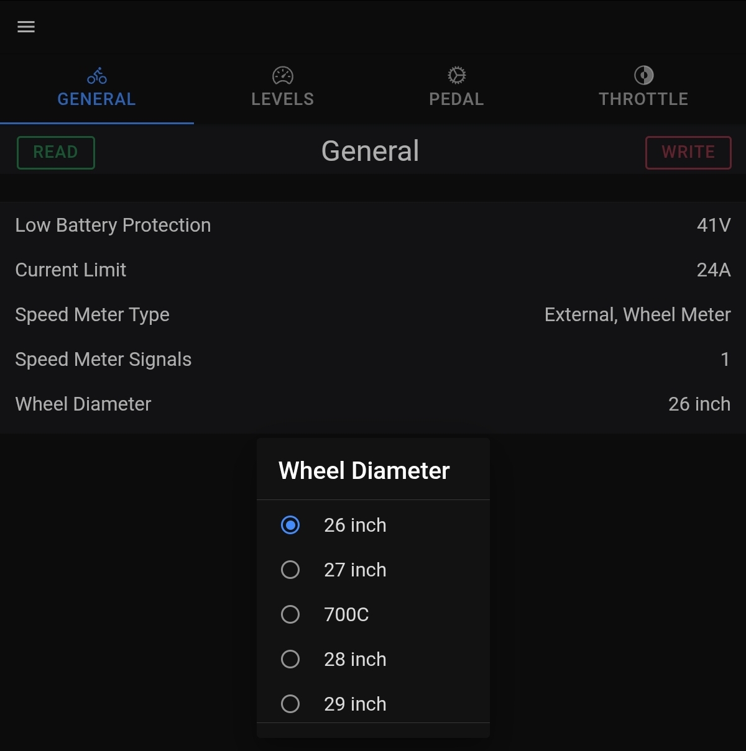Click the chainring icon above Pedal
The image size is (746, 751).
tap(456, 75)
